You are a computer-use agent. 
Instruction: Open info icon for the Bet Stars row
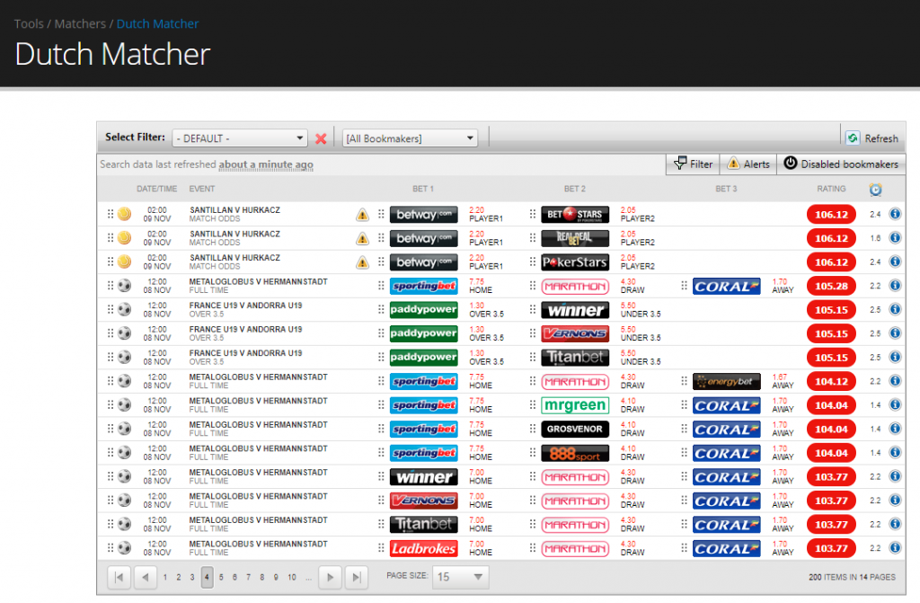(x=895, y=214)
